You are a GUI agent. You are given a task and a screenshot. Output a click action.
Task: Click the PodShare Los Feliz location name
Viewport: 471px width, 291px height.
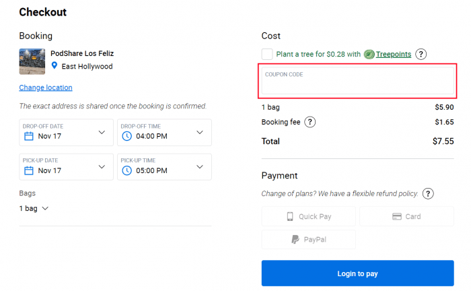coord(82,53)
